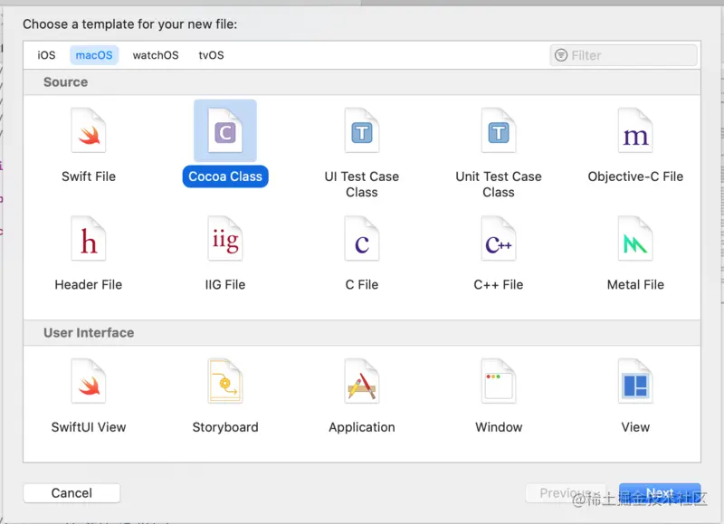
Task: Choose the Application interface template
Action: (362, 384)
